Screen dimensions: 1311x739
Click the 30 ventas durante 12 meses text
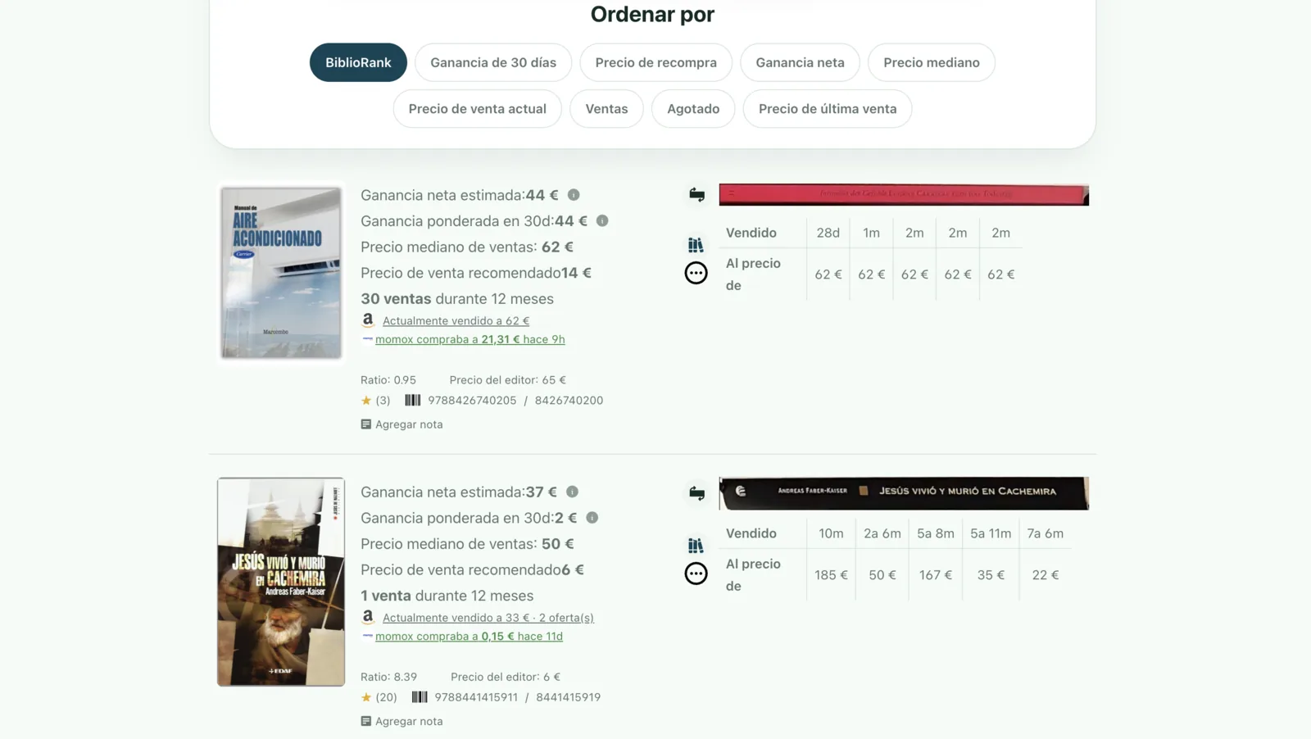click(457, 299)
